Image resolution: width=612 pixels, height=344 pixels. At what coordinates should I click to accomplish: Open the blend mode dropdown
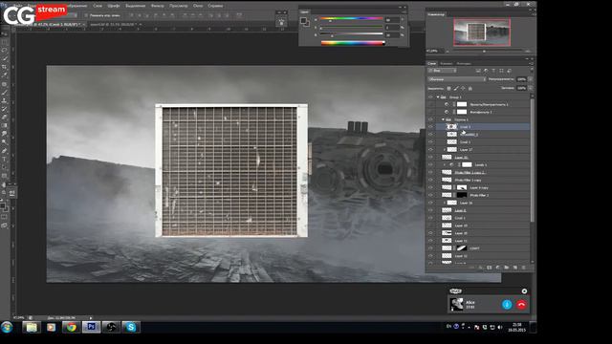(x=457, y=79)
